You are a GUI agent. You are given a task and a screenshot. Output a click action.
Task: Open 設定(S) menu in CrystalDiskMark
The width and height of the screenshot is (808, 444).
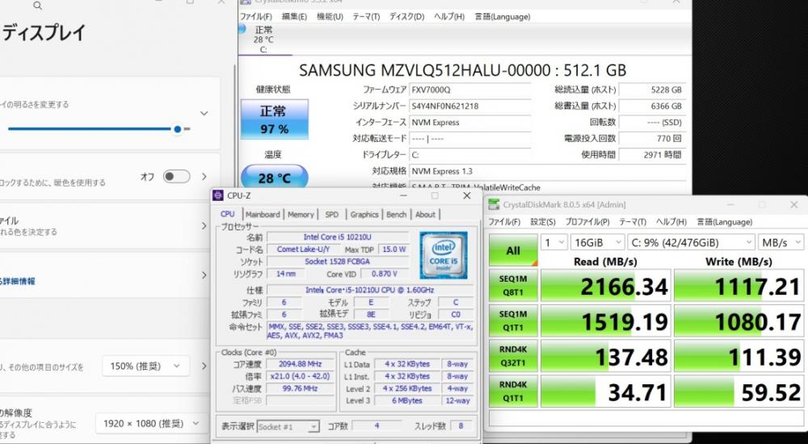click(543, 222)
